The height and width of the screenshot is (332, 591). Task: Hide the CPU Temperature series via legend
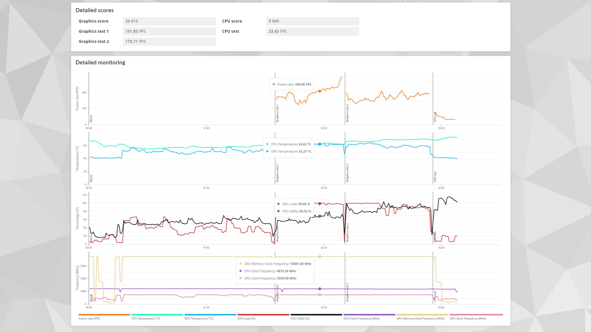pyautogui.click(x=146, y=318)
